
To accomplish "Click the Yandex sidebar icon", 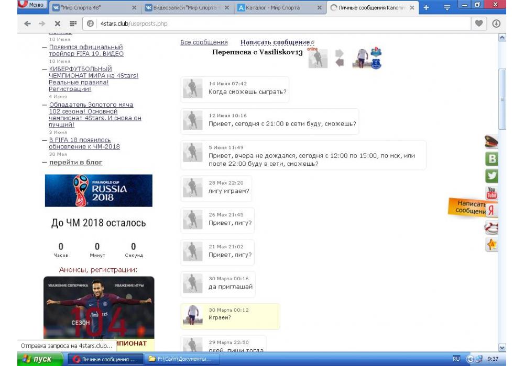I will click(x=492, y=210).
